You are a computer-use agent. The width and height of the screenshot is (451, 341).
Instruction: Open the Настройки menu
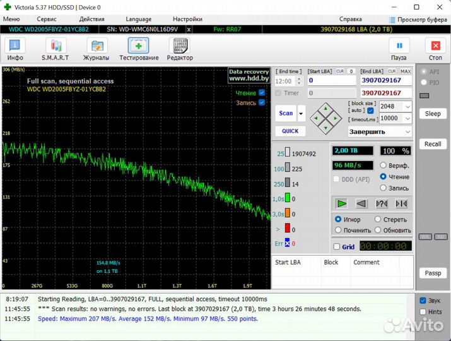click(x=187, y=20)
